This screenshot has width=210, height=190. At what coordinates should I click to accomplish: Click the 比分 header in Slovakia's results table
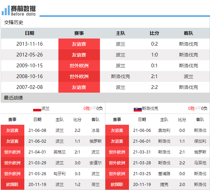(182, 119)
